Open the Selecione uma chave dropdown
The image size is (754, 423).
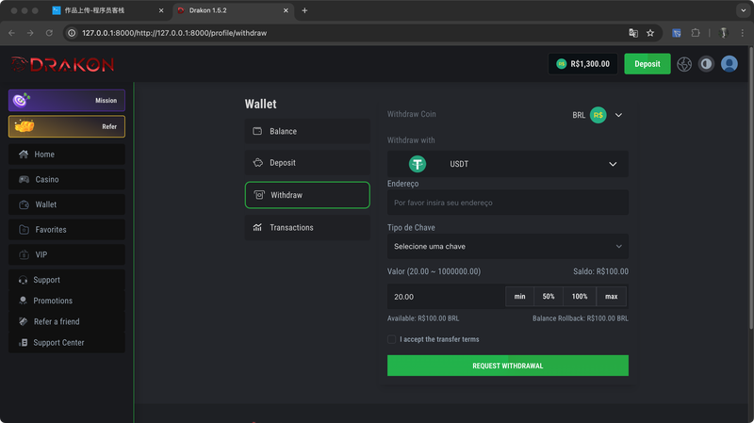pyautogui.click(x=508, y=246)
